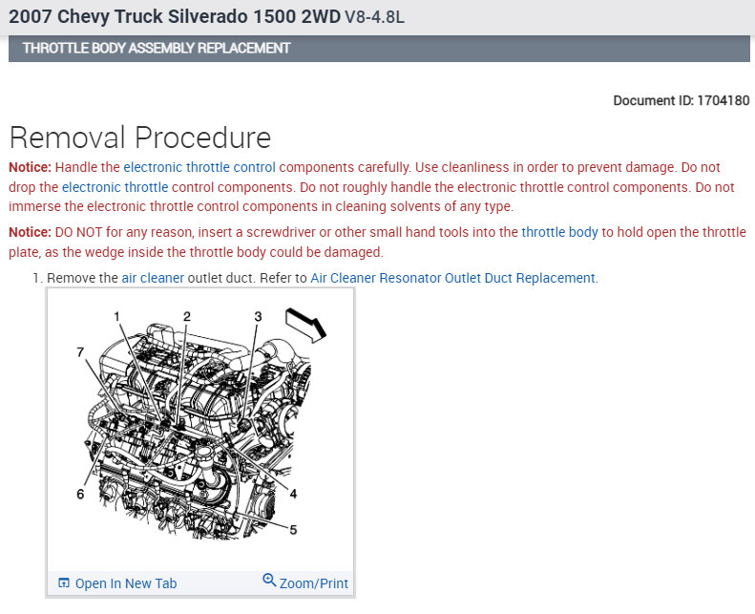Image resolution: width=755 pixels, height=614 pixels.
Task: Click the '2007 Chevy Truck Silverado 1500 2WD' title
Action: pyautogui.click(x=175, y=16)
